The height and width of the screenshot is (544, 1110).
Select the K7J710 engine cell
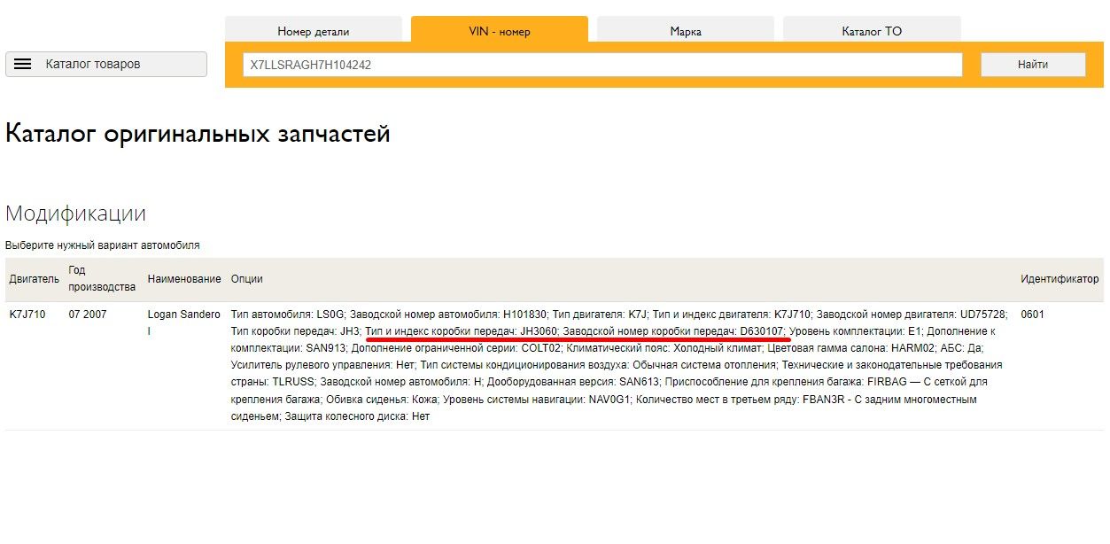tap(27, 315)
